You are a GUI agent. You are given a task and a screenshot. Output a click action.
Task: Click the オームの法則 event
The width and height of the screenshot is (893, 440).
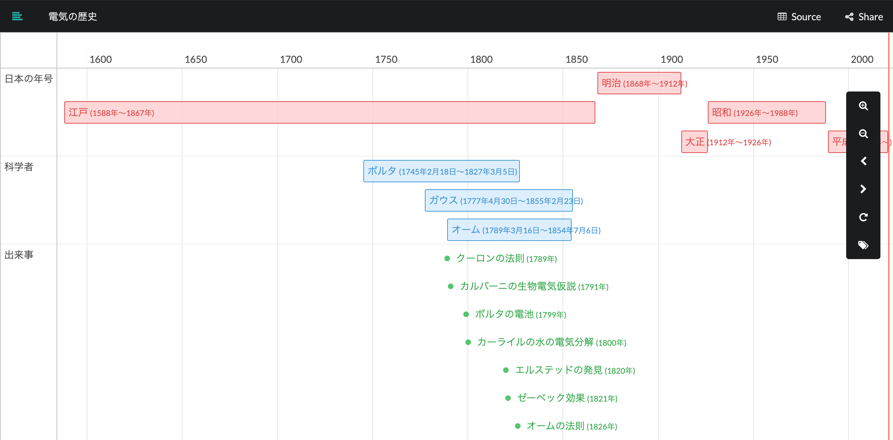(566, 426)
